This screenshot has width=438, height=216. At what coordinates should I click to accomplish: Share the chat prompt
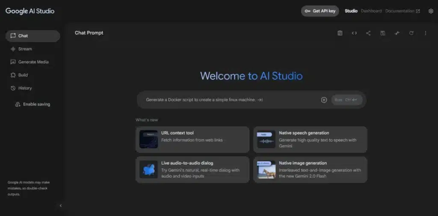click(368, 33)
